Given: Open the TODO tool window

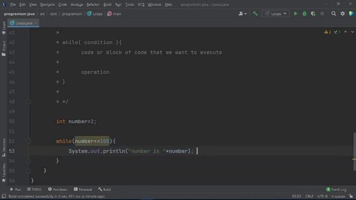Looking at the screenshot, I should pos(34,189).
